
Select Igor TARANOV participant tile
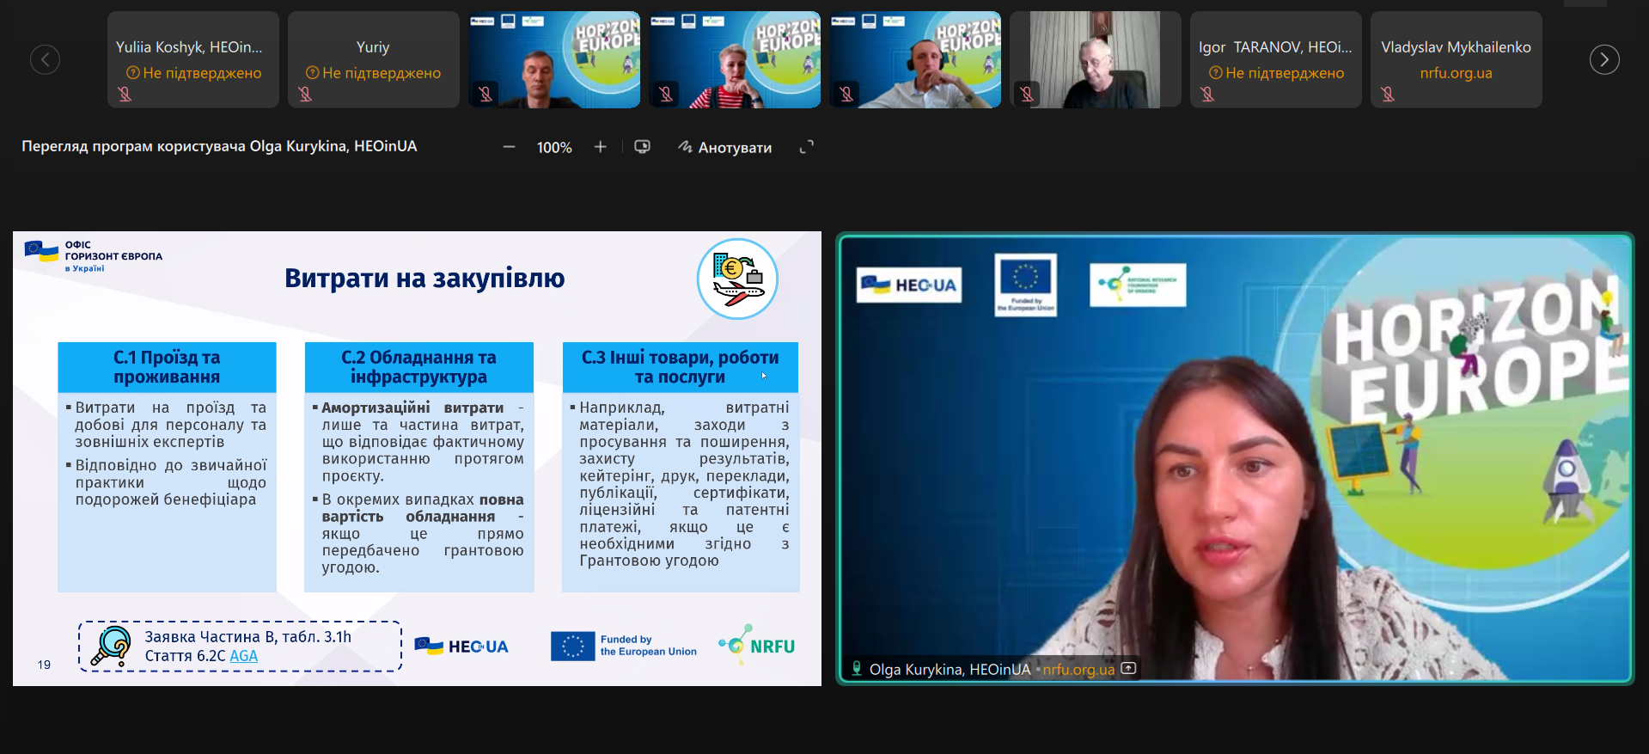tap(1276, 59)
